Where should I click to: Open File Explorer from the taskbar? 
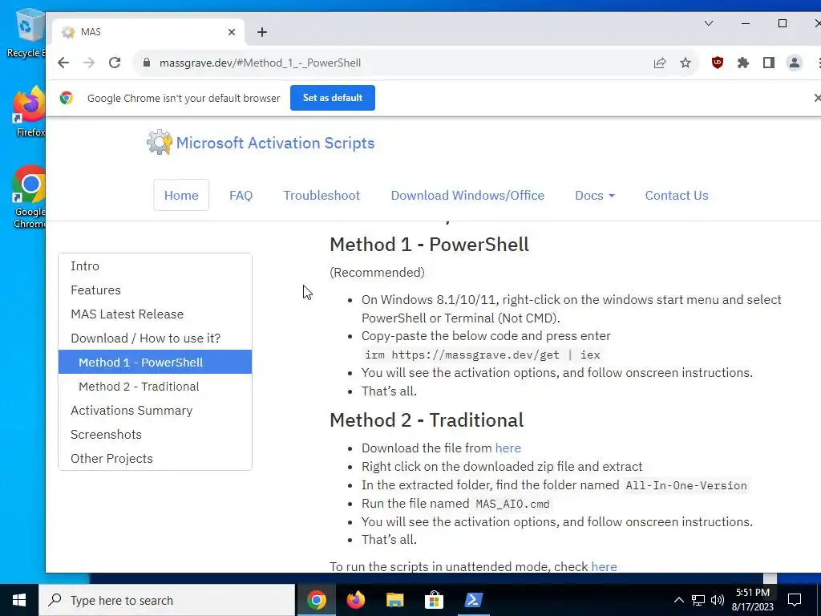point(394,600)
